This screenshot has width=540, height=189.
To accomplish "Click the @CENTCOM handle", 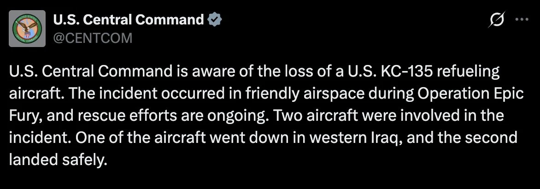I will [x=93, y=38].
